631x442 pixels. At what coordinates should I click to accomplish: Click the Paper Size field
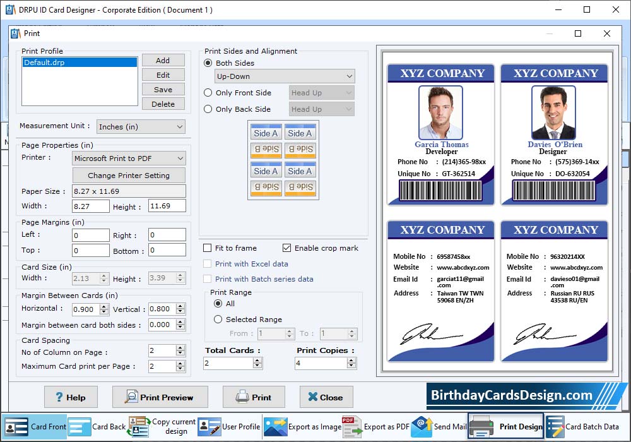[x=129, y=191]
